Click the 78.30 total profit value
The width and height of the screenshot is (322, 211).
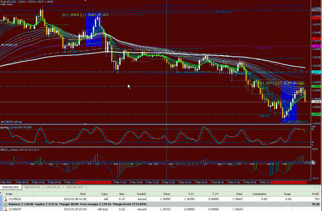coord(315,204)
